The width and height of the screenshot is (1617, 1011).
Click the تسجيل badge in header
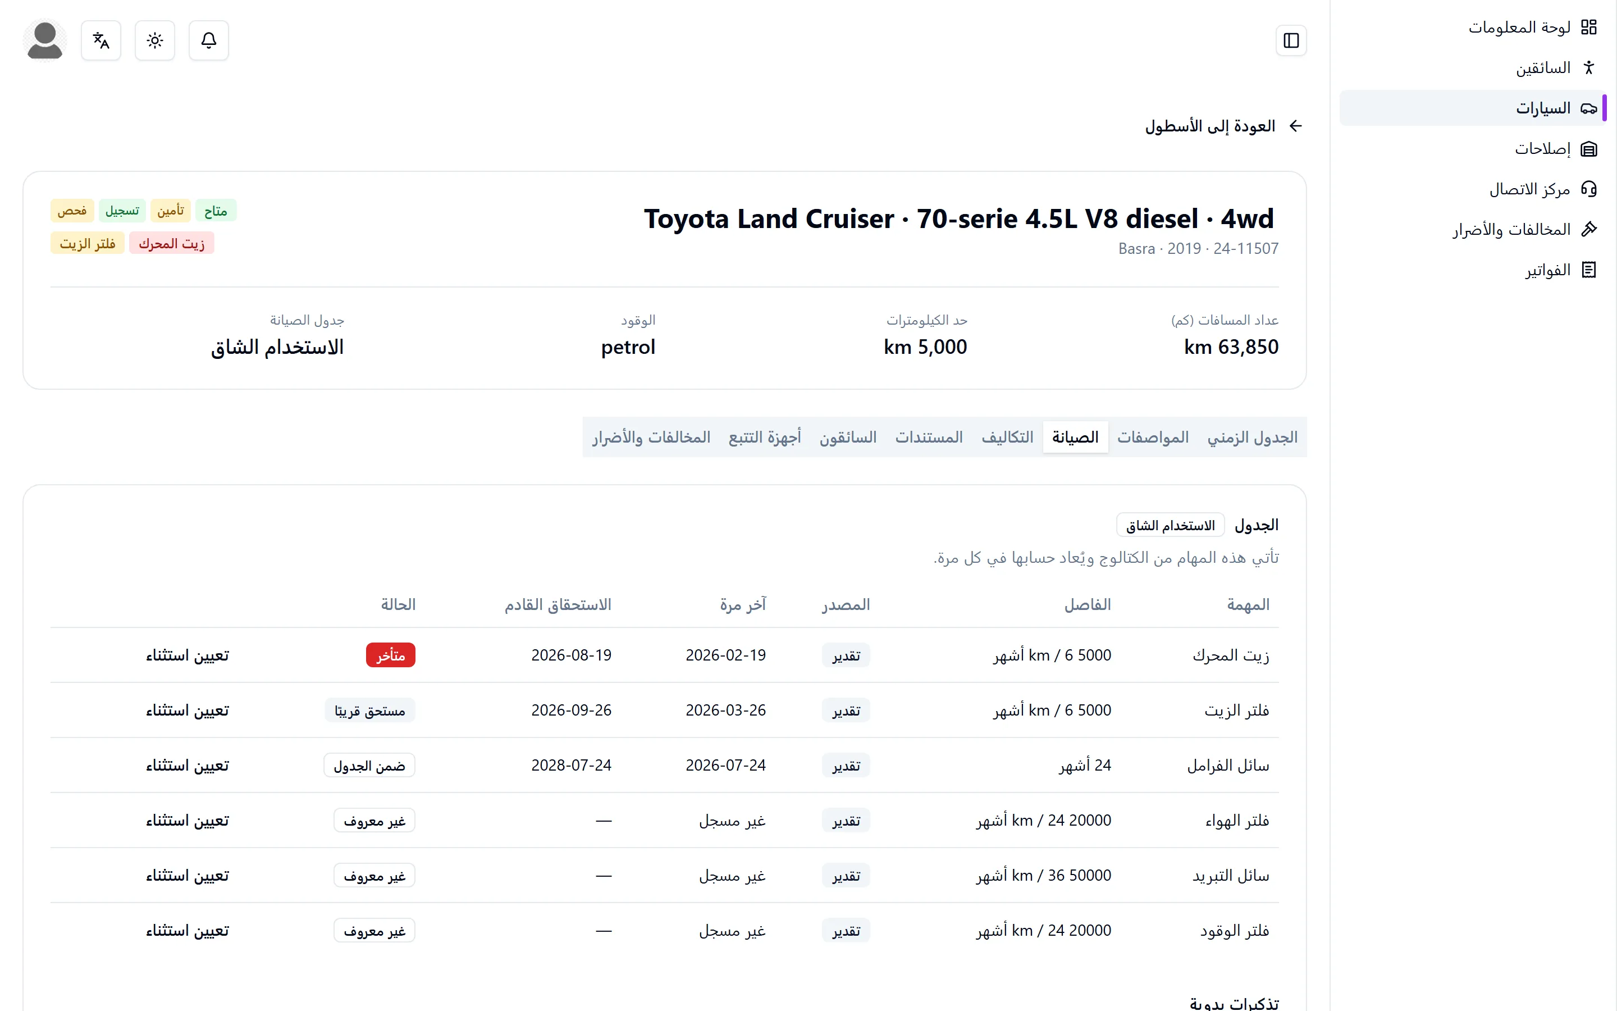[x=122, y=211]
